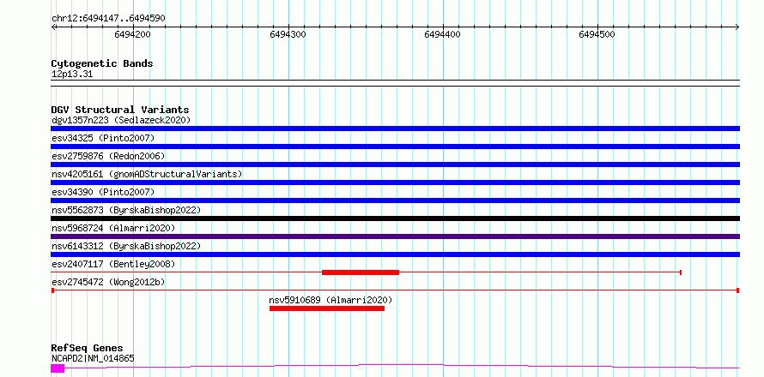Click the thin red line under esv2745472
This screenshot has height=377, width=764.
coord(395,290)
